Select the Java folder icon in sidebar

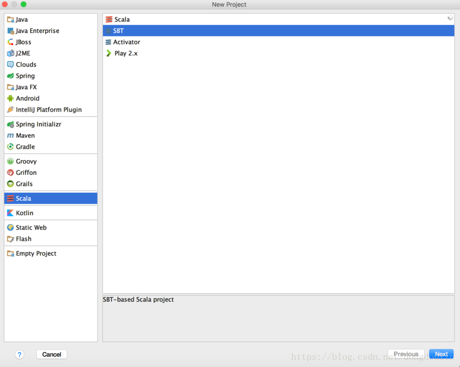click(x=11, y=20)
